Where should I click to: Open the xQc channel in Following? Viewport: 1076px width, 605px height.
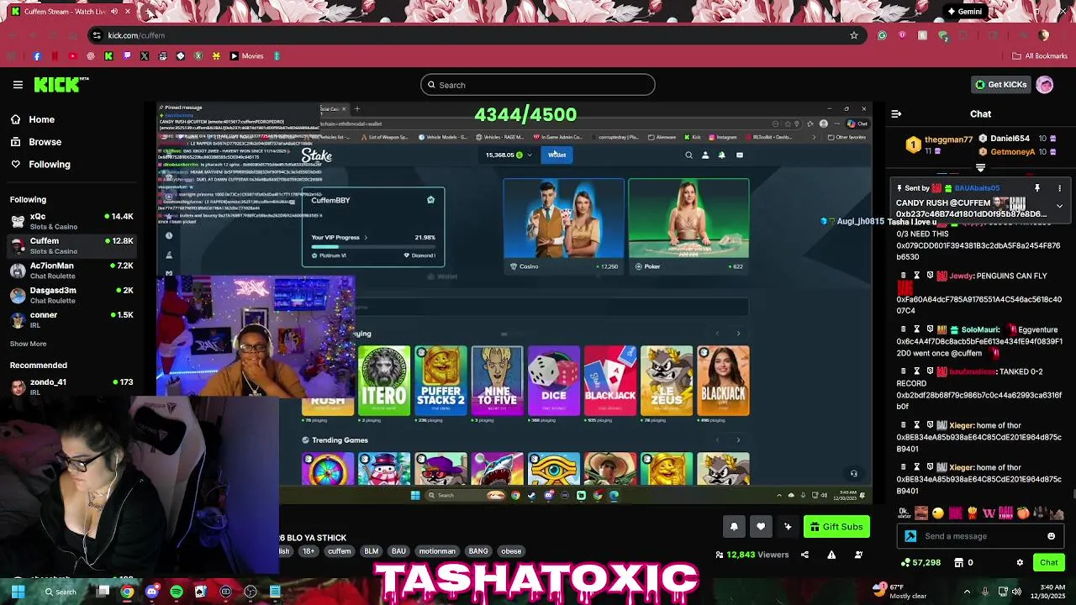click(71, 221)
